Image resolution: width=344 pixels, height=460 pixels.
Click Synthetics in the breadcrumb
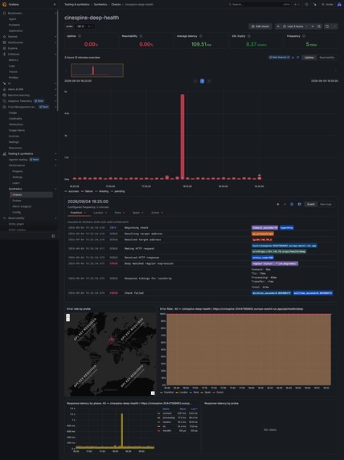tap(100, 4)
